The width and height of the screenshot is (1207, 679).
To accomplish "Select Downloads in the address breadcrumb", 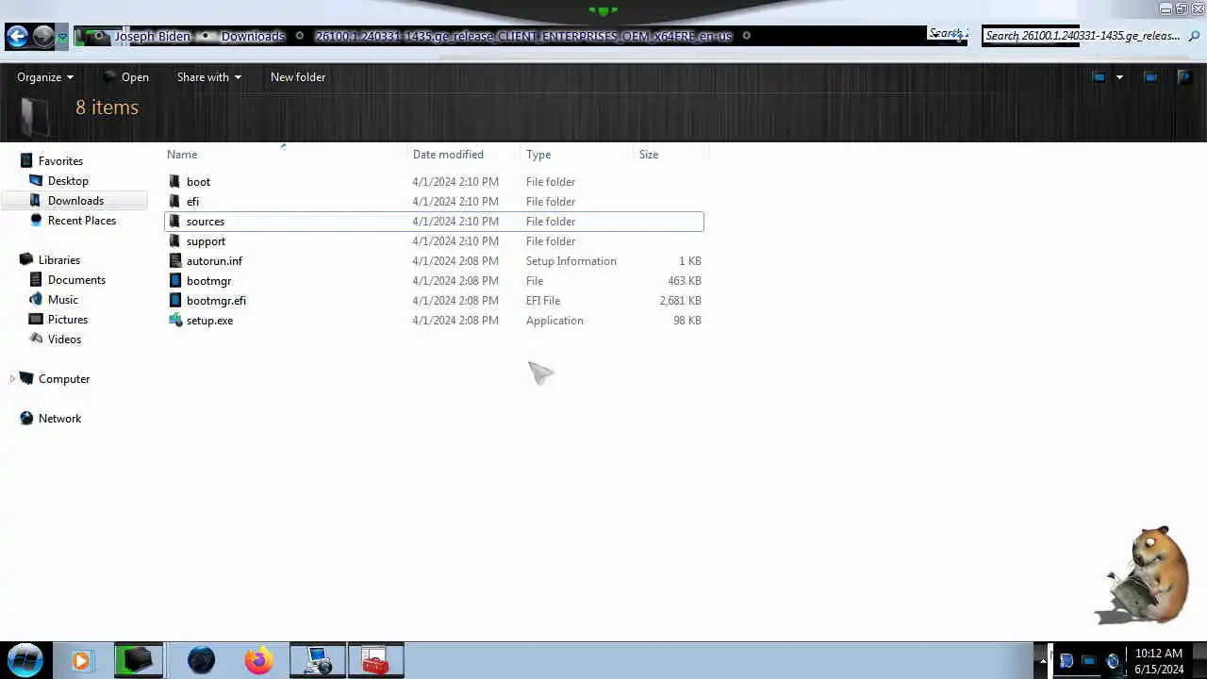I will pyautogui.click(x=253, y=36).
